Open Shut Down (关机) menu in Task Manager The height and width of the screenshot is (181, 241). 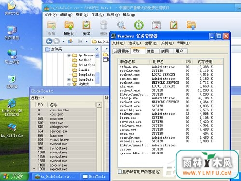coord(167,43)
